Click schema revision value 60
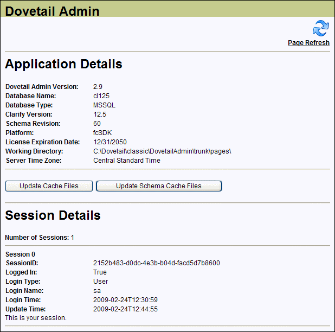335x332 pixels. 97,123
